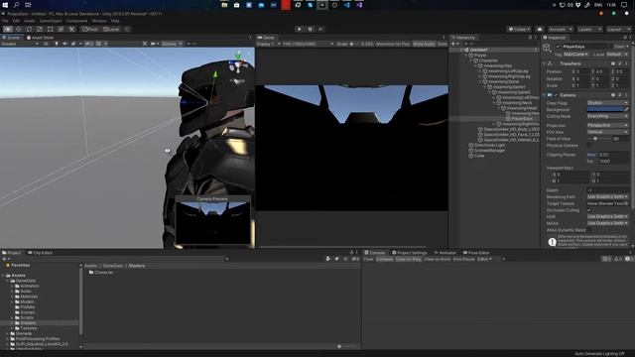Click the Console Clear button
The image size is (635, 357).
click(x=368, y=259)
